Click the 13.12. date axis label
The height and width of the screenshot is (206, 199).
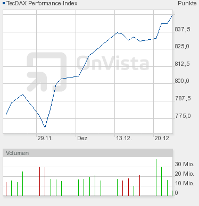(124, 138)
